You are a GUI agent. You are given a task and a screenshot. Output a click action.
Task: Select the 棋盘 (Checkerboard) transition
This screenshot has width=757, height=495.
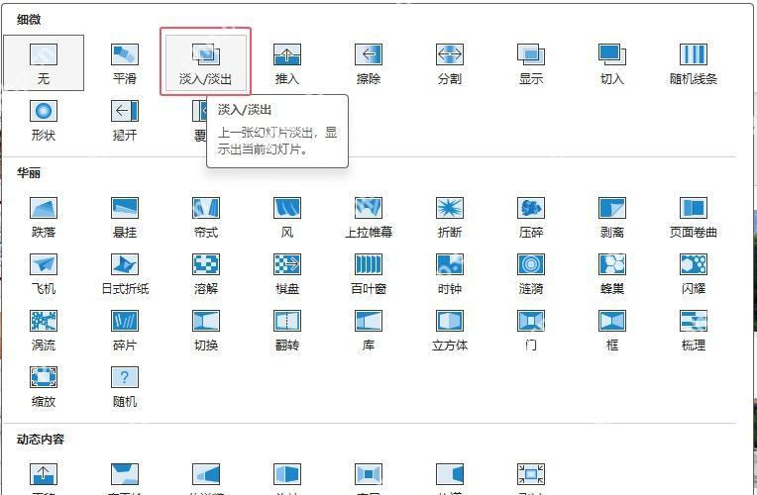click(x=286, y=273)
